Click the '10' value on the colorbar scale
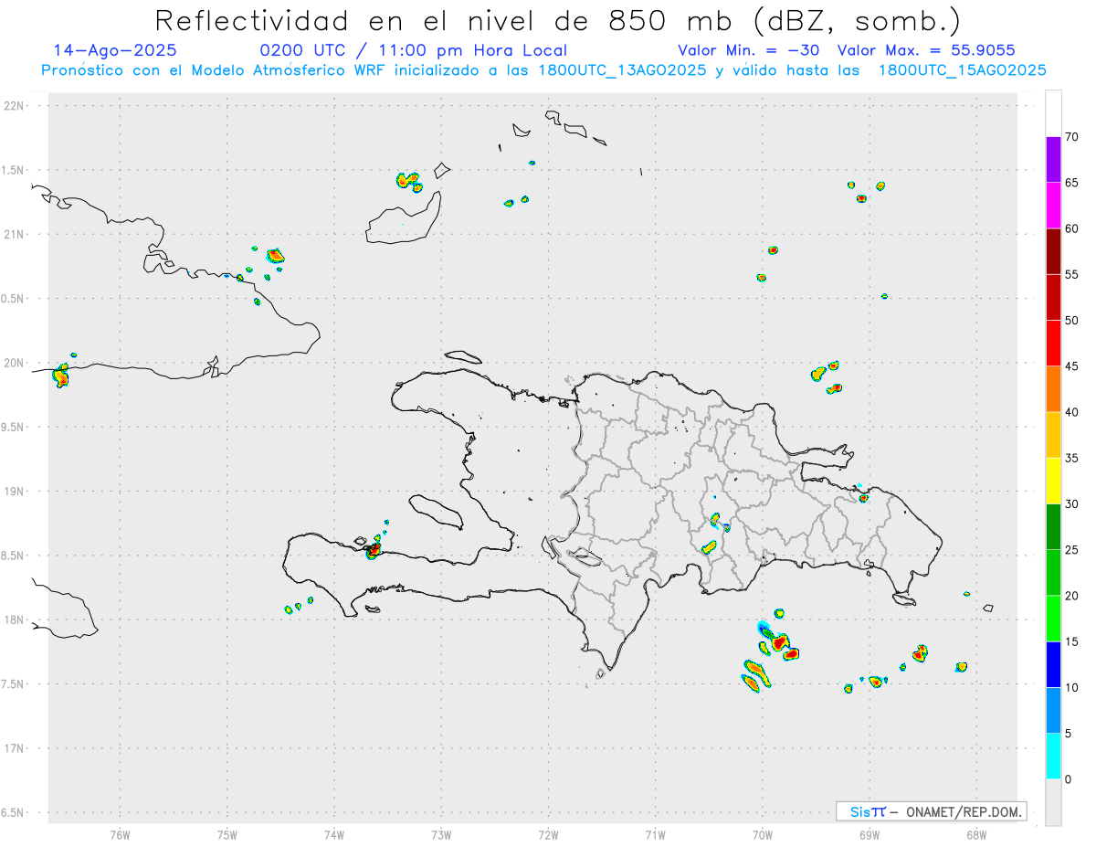 1071,688
